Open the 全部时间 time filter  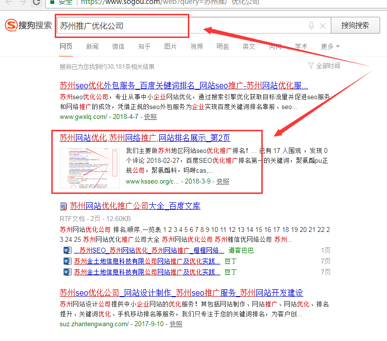pyautogui.click(x=327, y=66)
